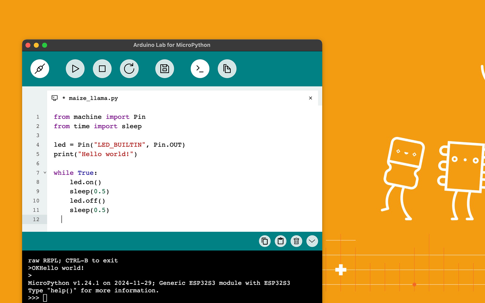Open the Files view icon
485x303 pixels.
[x=227, y=69]
